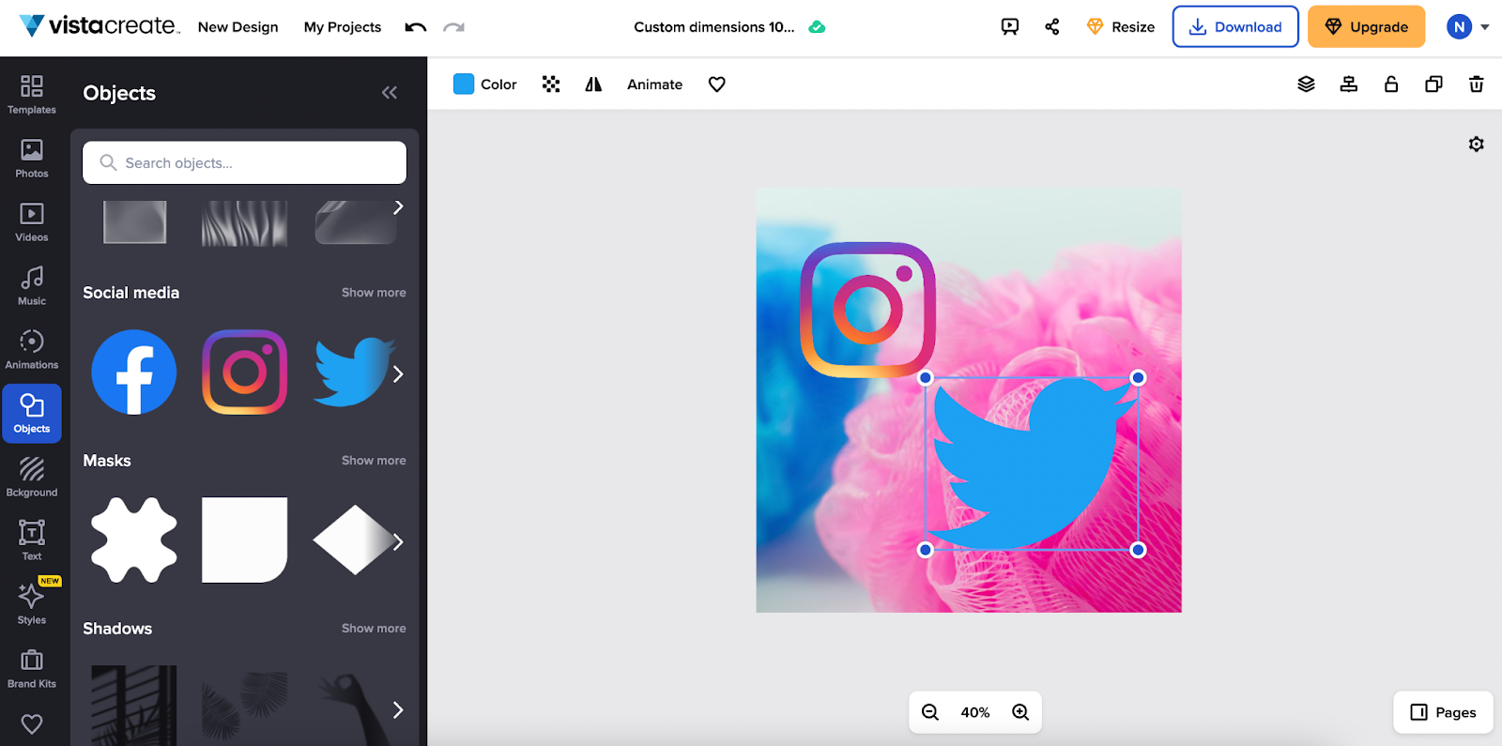
Task: Expand Masks row with arrow
Action: pyautogui.click(x=398, y=541)
